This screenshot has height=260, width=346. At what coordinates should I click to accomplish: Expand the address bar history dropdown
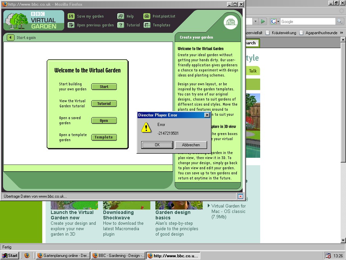(x=255, y=21)
